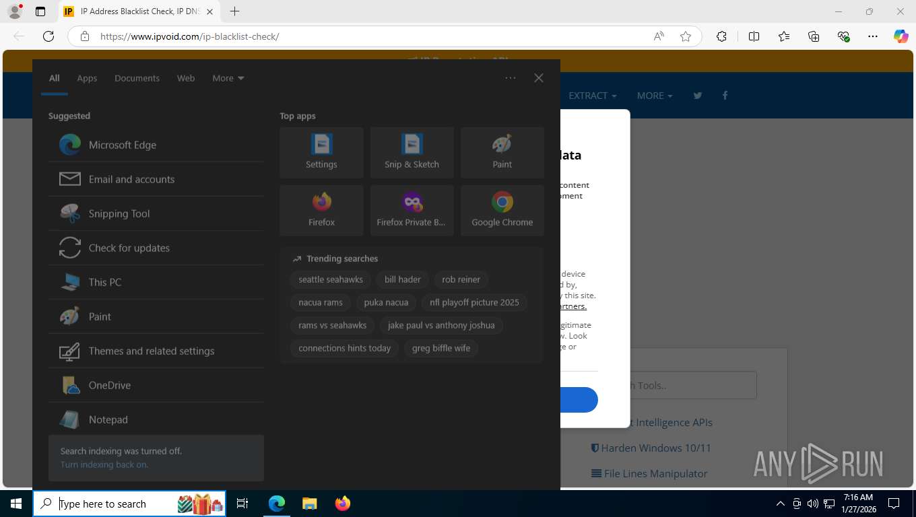The height and width of the screenshot is (517, 916).
Task: Open Copilot sidebar in Edge
Action: pos(901,36)
